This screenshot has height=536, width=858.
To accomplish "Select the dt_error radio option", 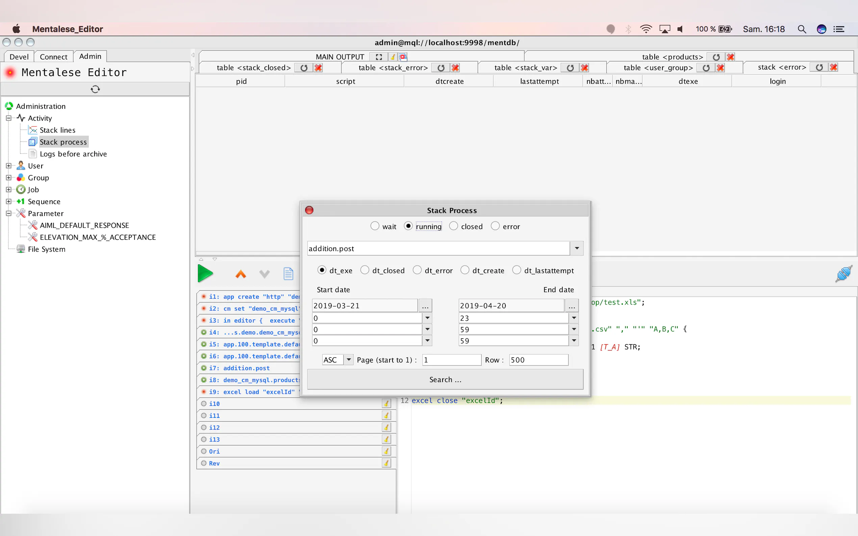I will (417, 270).
